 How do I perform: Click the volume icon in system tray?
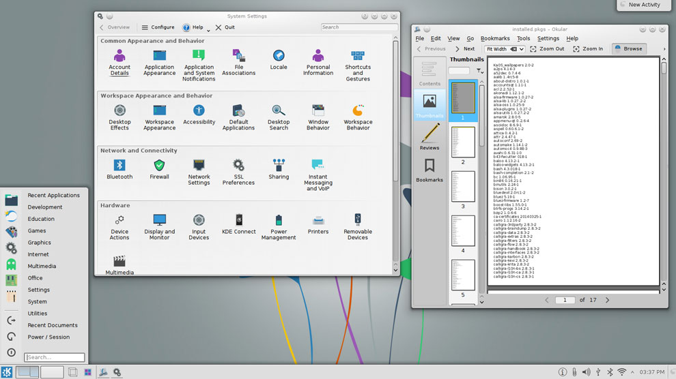(x=586, y=372)
